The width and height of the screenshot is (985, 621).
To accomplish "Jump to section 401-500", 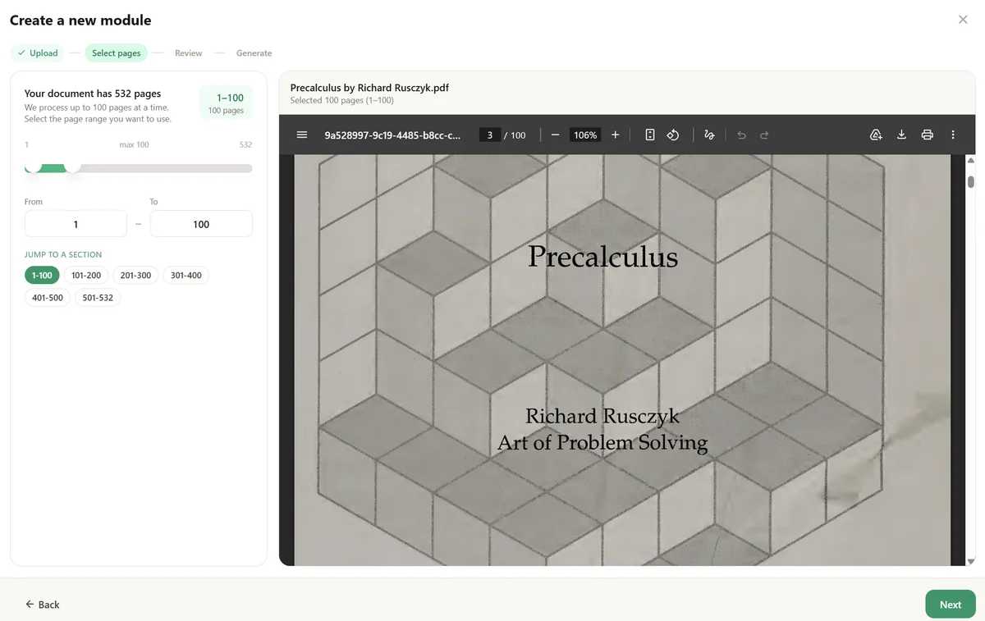I will pos(48,298).
